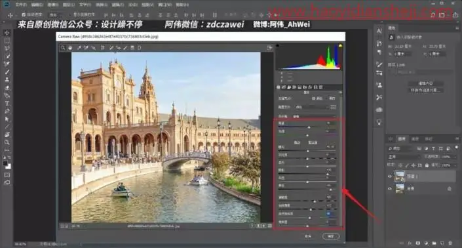
Task: Select the Clone Stamp tool
Action: point(7,79)
